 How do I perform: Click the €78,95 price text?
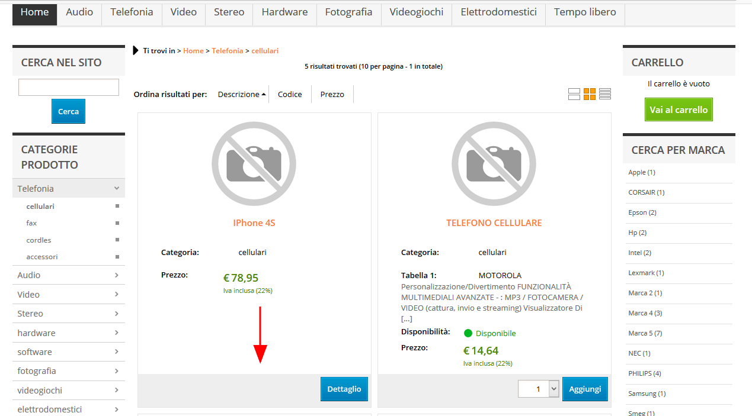tap(241, 278)
